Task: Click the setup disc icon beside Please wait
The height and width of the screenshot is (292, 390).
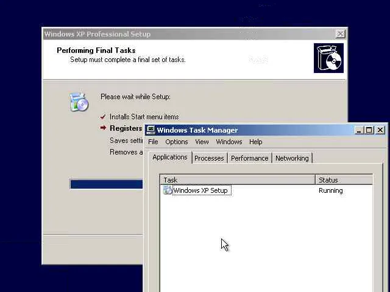Action: tap(79, 102)
